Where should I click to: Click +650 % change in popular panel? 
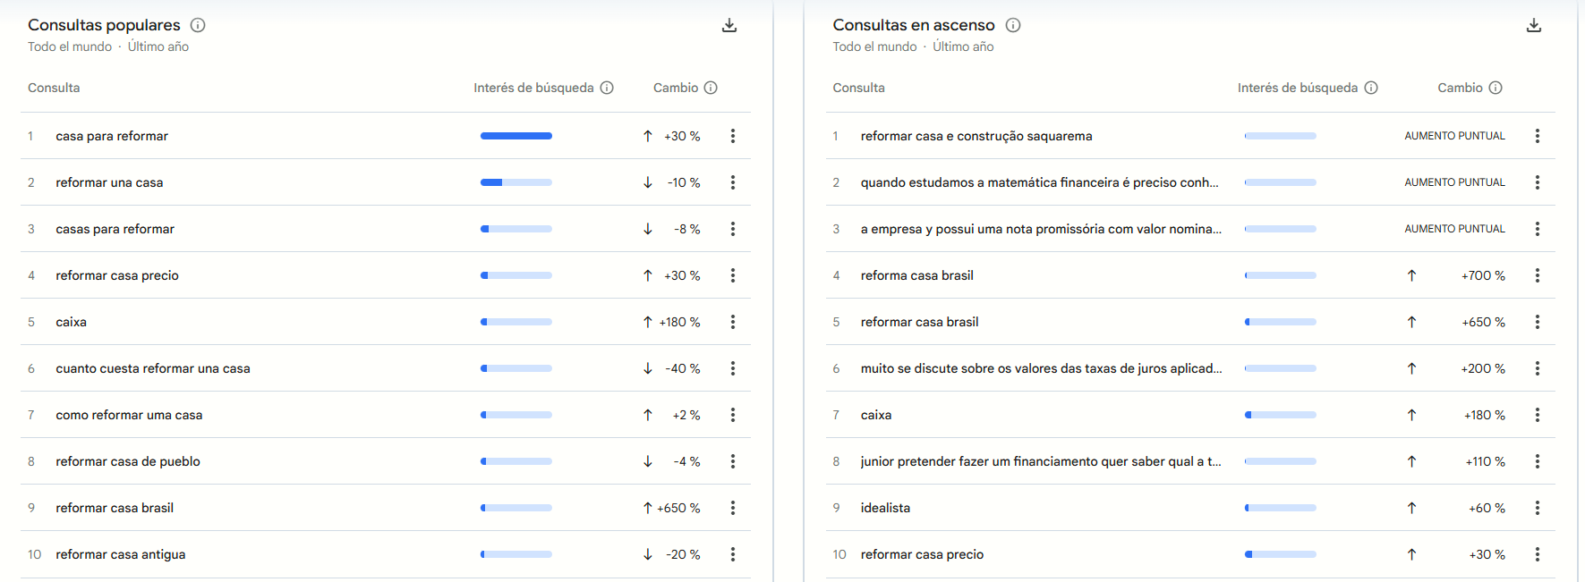[678, 508]
